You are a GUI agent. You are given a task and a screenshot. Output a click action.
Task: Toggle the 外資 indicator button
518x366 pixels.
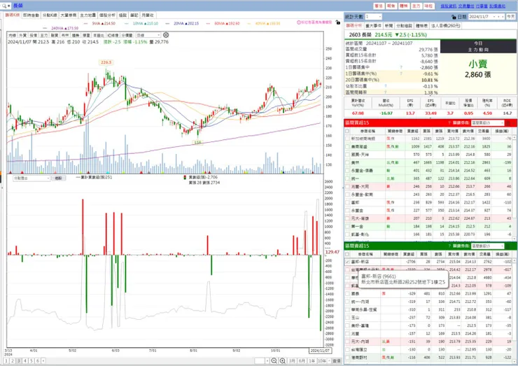pos(23,35)
